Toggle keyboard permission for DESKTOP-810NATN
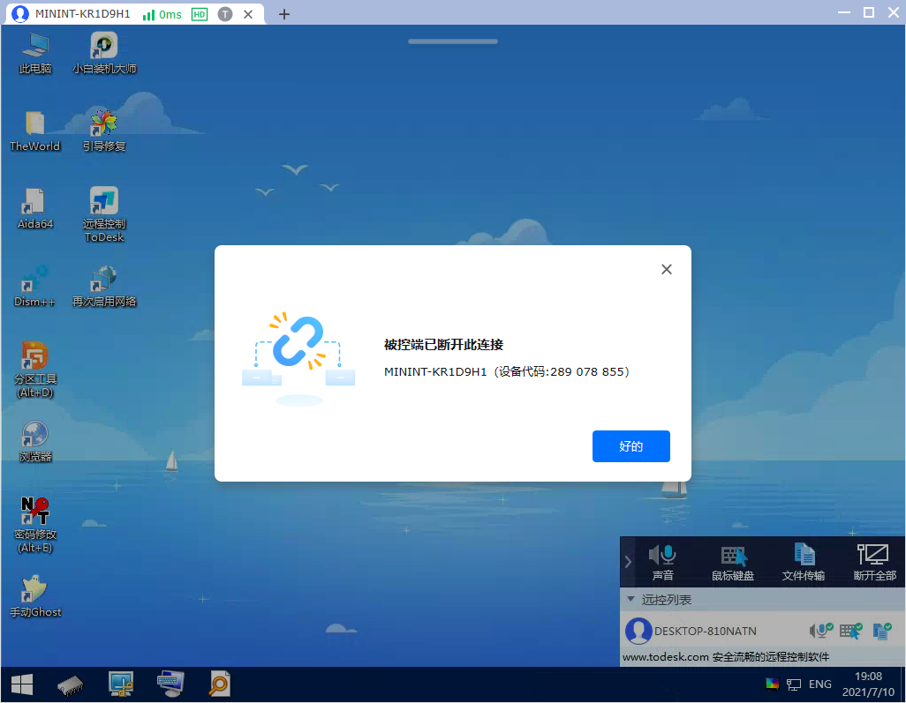This screenshot has height=703, width=906. 850,631
